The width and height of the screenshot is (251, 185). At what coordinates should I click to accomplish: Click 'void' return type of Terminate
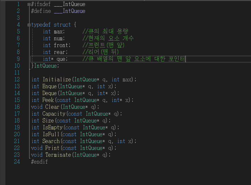click(37, 155)
